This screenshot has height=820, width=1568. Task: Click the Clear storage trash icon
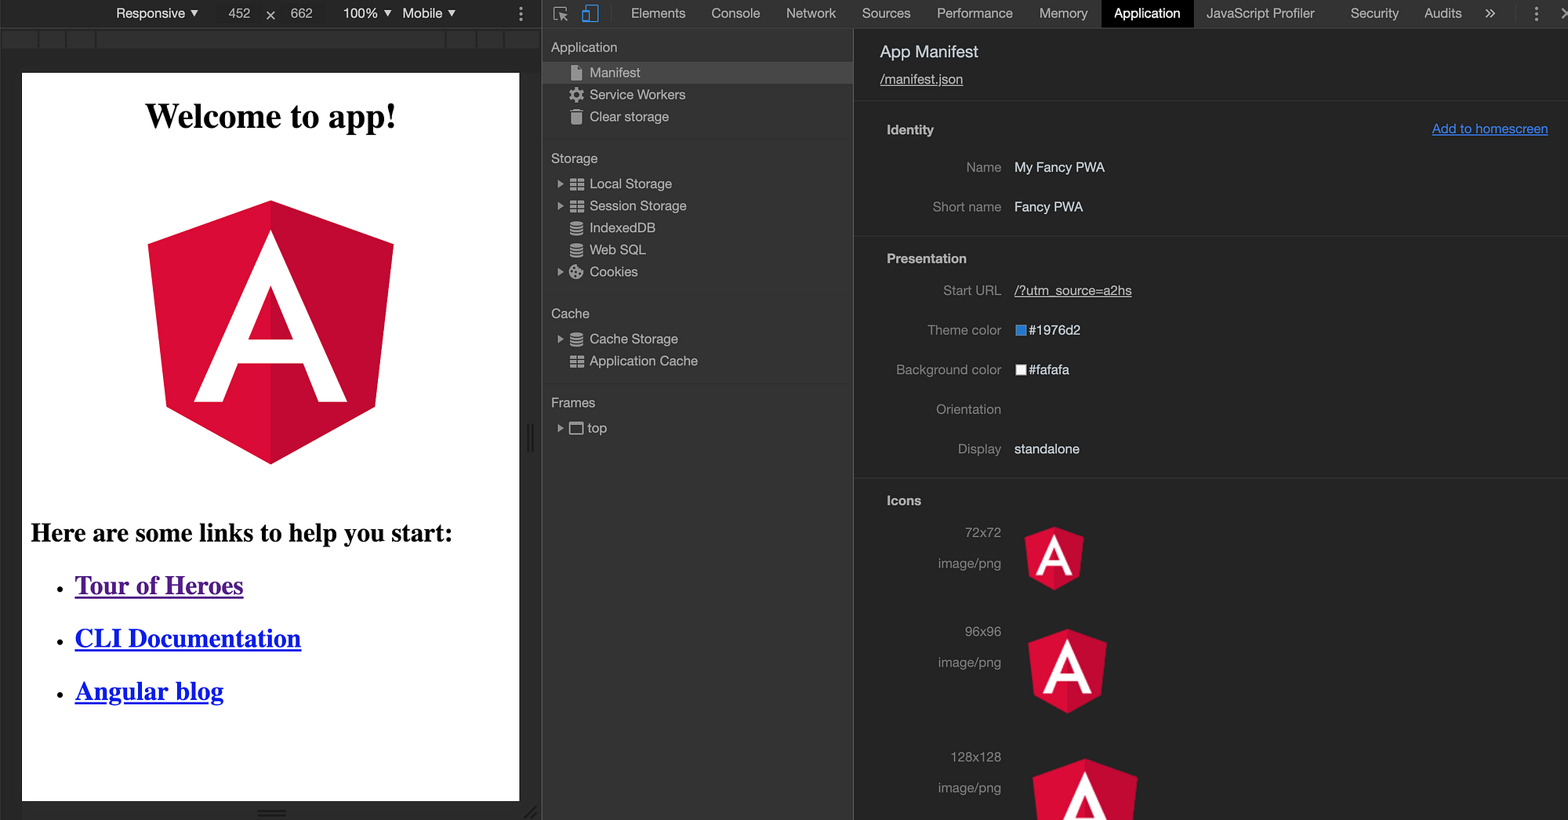[x=577, y=116]
